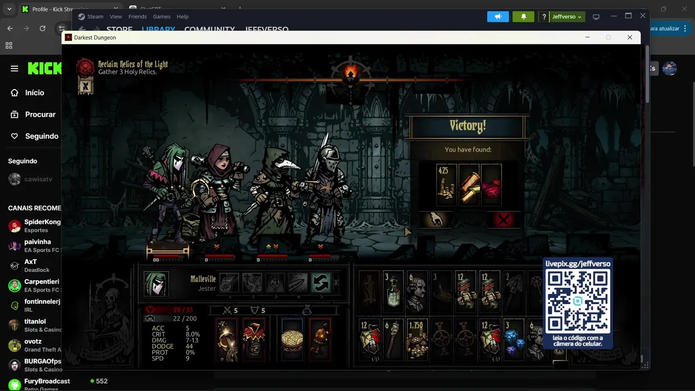The image size is (695, 391).
Task: Open the browser apps grid icon
Action: 9,46
